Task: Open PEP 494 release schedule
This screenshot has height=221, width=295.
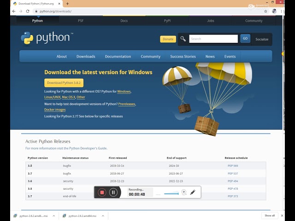Action: tap(233, 181)
